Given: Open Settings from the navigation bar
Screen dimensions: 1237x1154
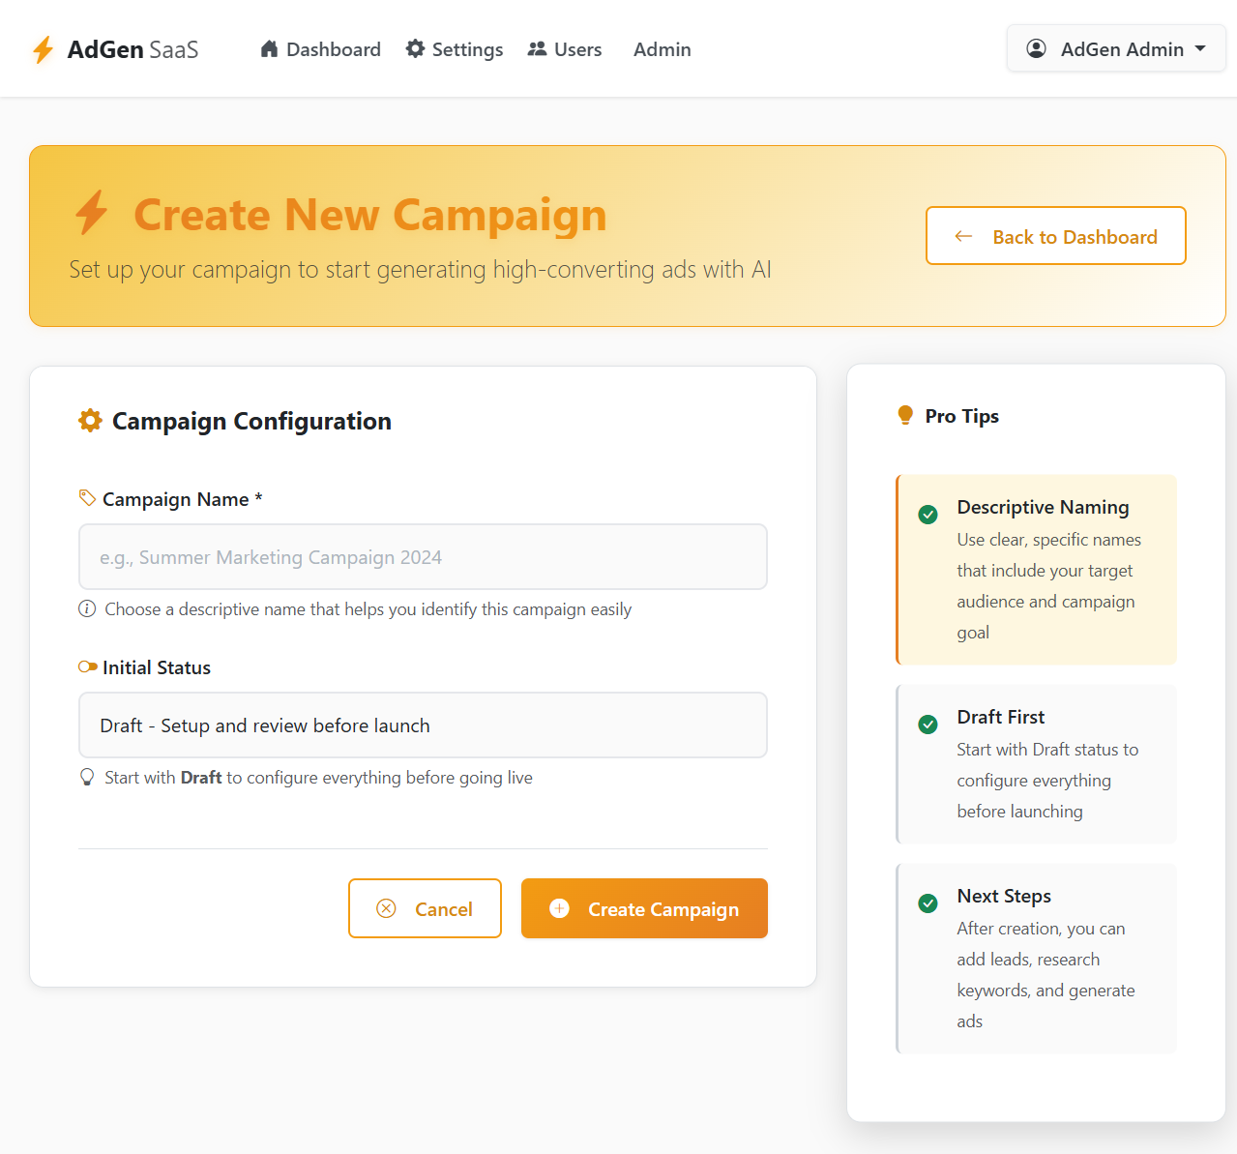Looking at the screenshot, I should coord(455,49).
